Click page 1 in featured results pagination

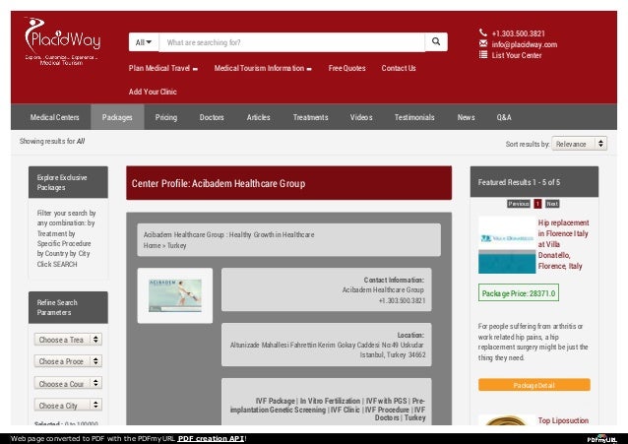(x=537, y=204)
